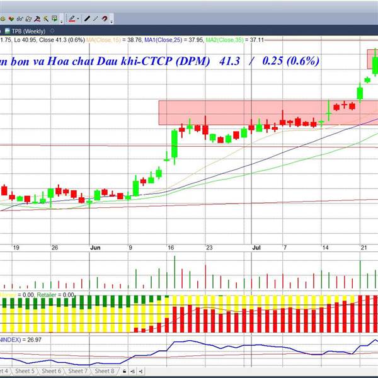Click the '26' date axis label
The image size is (378, 378).
click(x=55, y=248)
